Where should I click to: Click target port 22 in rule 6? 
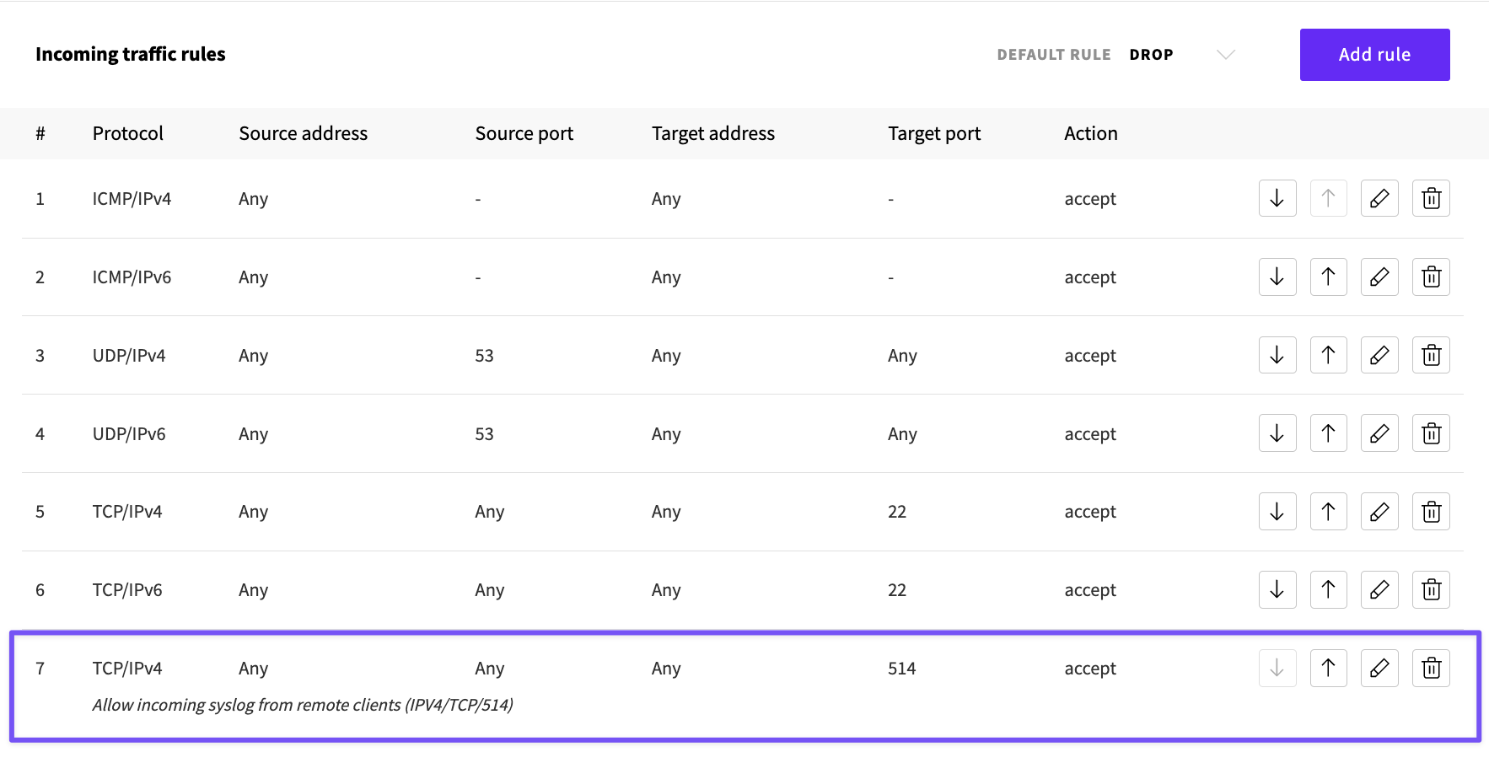click(x=897, y=590)
